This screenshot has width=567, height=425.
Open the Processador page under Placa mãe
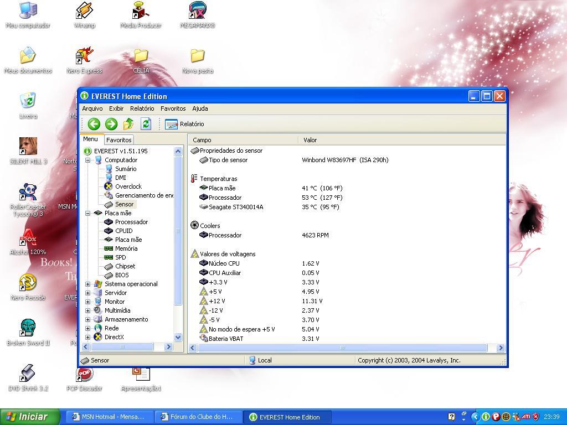[131, 222]
